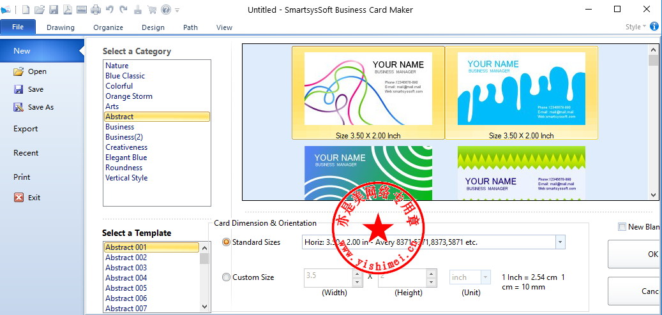Select the Abstract category

click(x=156, y=117)
